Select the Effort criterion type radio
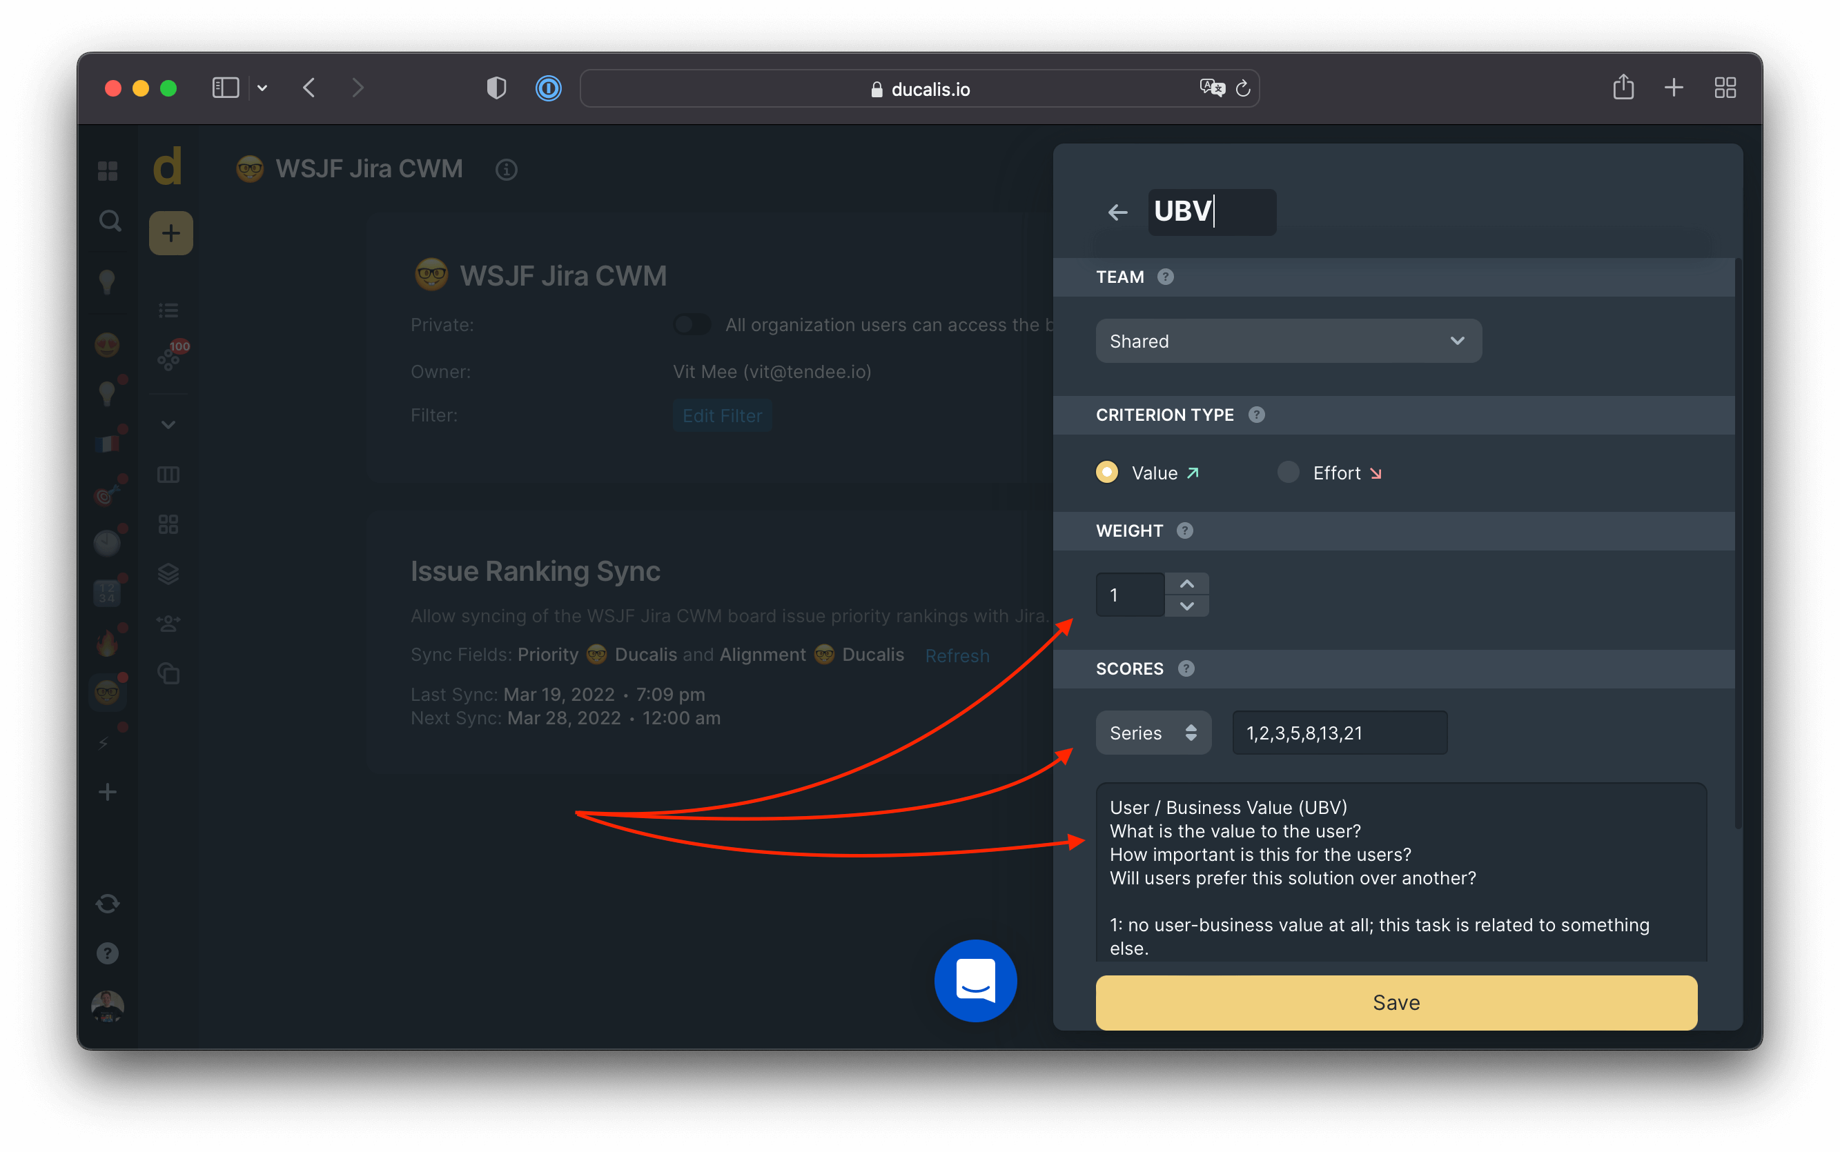The image size is (1840, 1152). click(1288, 473)
